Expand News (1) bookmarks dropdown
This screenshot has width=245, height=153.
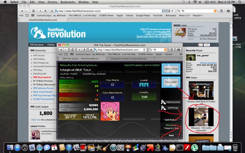(x=184, y=15)
